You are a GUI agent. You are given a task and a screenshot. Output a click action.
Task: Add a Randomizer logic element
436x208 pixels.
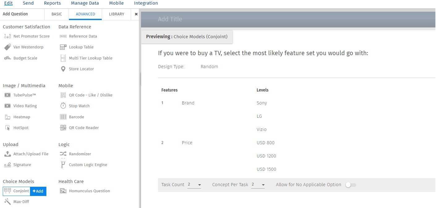pyautogui.click(x=80, y=154)
